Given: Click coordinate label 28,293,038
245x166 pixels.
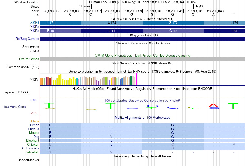Looking at the screenshot, I should coord(113,11).
